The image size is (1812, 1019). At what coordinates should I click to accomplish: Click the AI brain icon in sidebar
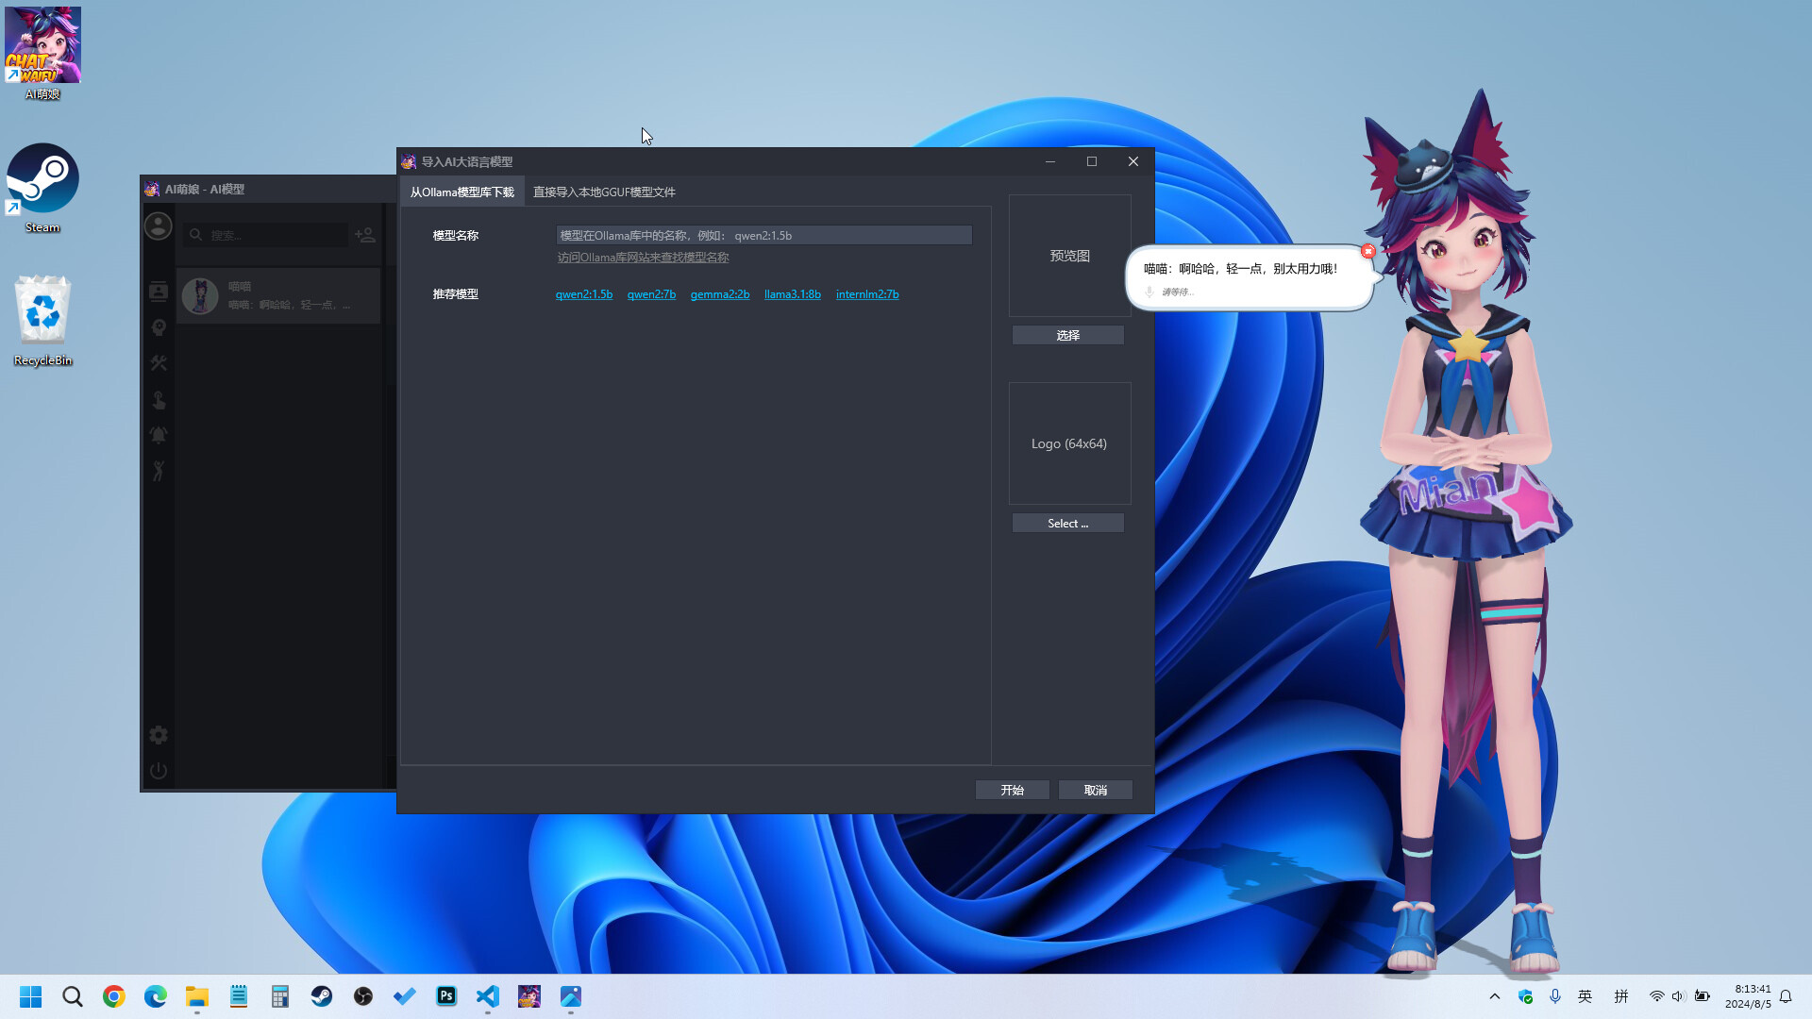[158, 327]
